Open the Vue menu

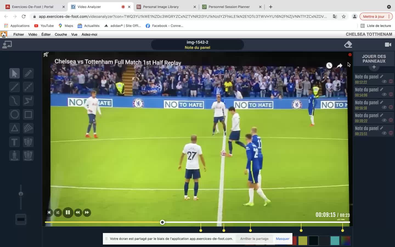tap(74, 35)
